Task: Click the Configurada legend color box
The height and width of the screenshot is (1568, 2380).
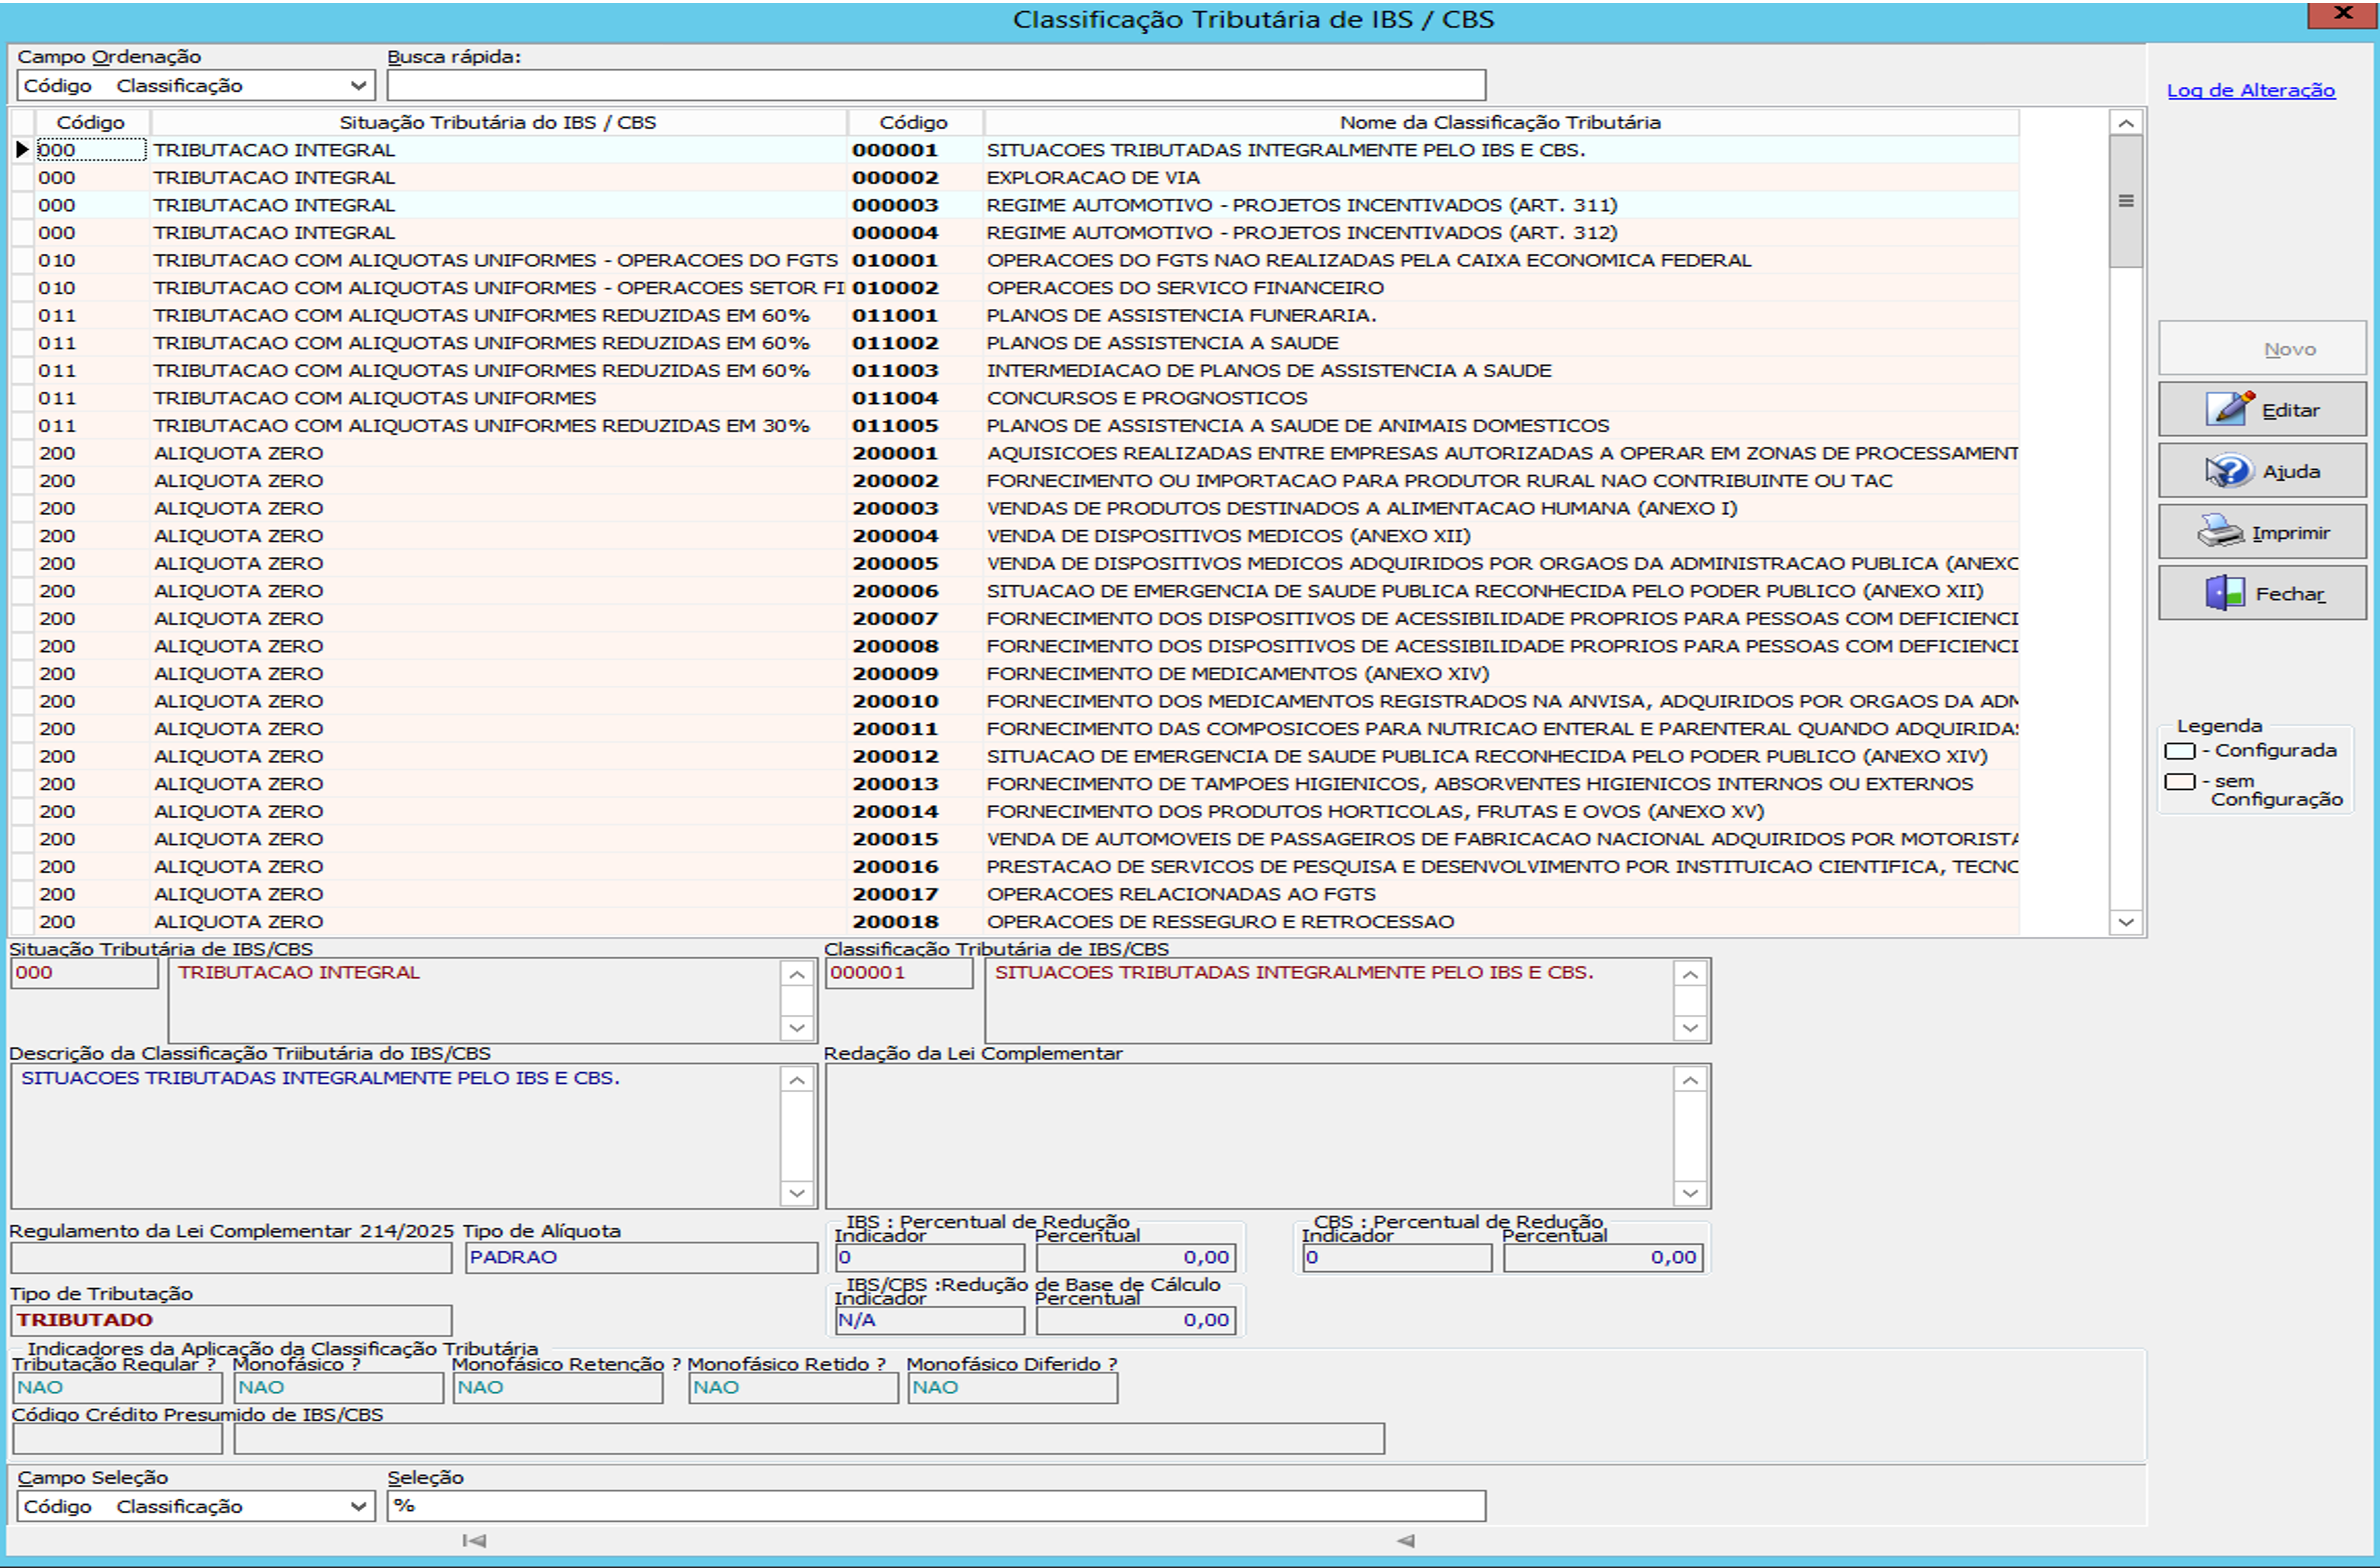Action: [x=2179, y=751]
